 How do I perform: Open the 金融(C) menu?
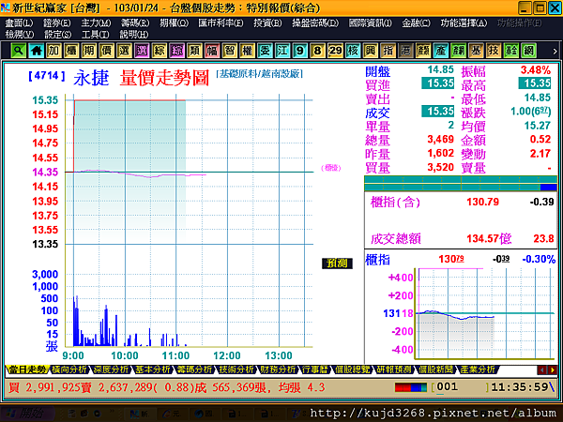tap(416, 23)
